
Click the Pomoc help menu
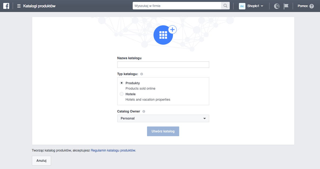point(303,6)
